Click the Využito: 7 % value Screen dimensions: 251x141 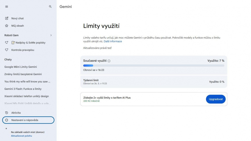tap(216, 61)
